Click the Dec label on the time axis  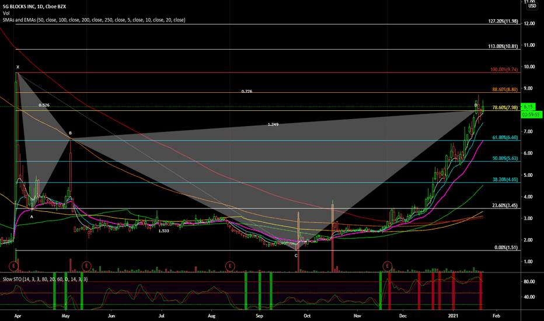(403, 316)
